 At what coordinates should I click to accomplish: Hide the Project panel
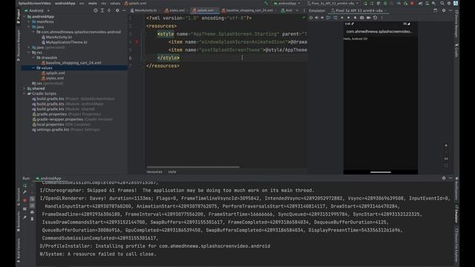(x=124, y=10)
